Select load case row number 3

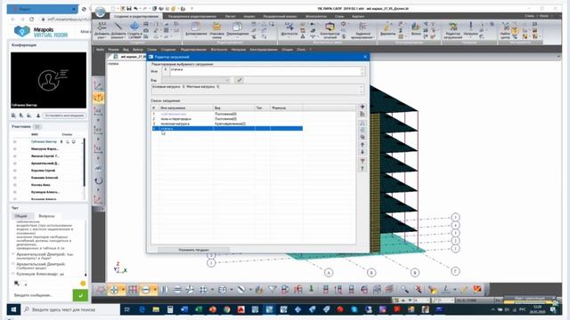click(227, 124)
